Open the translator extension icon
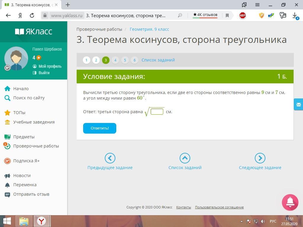Viewport: 303px width, 227px height. [283, 15]
